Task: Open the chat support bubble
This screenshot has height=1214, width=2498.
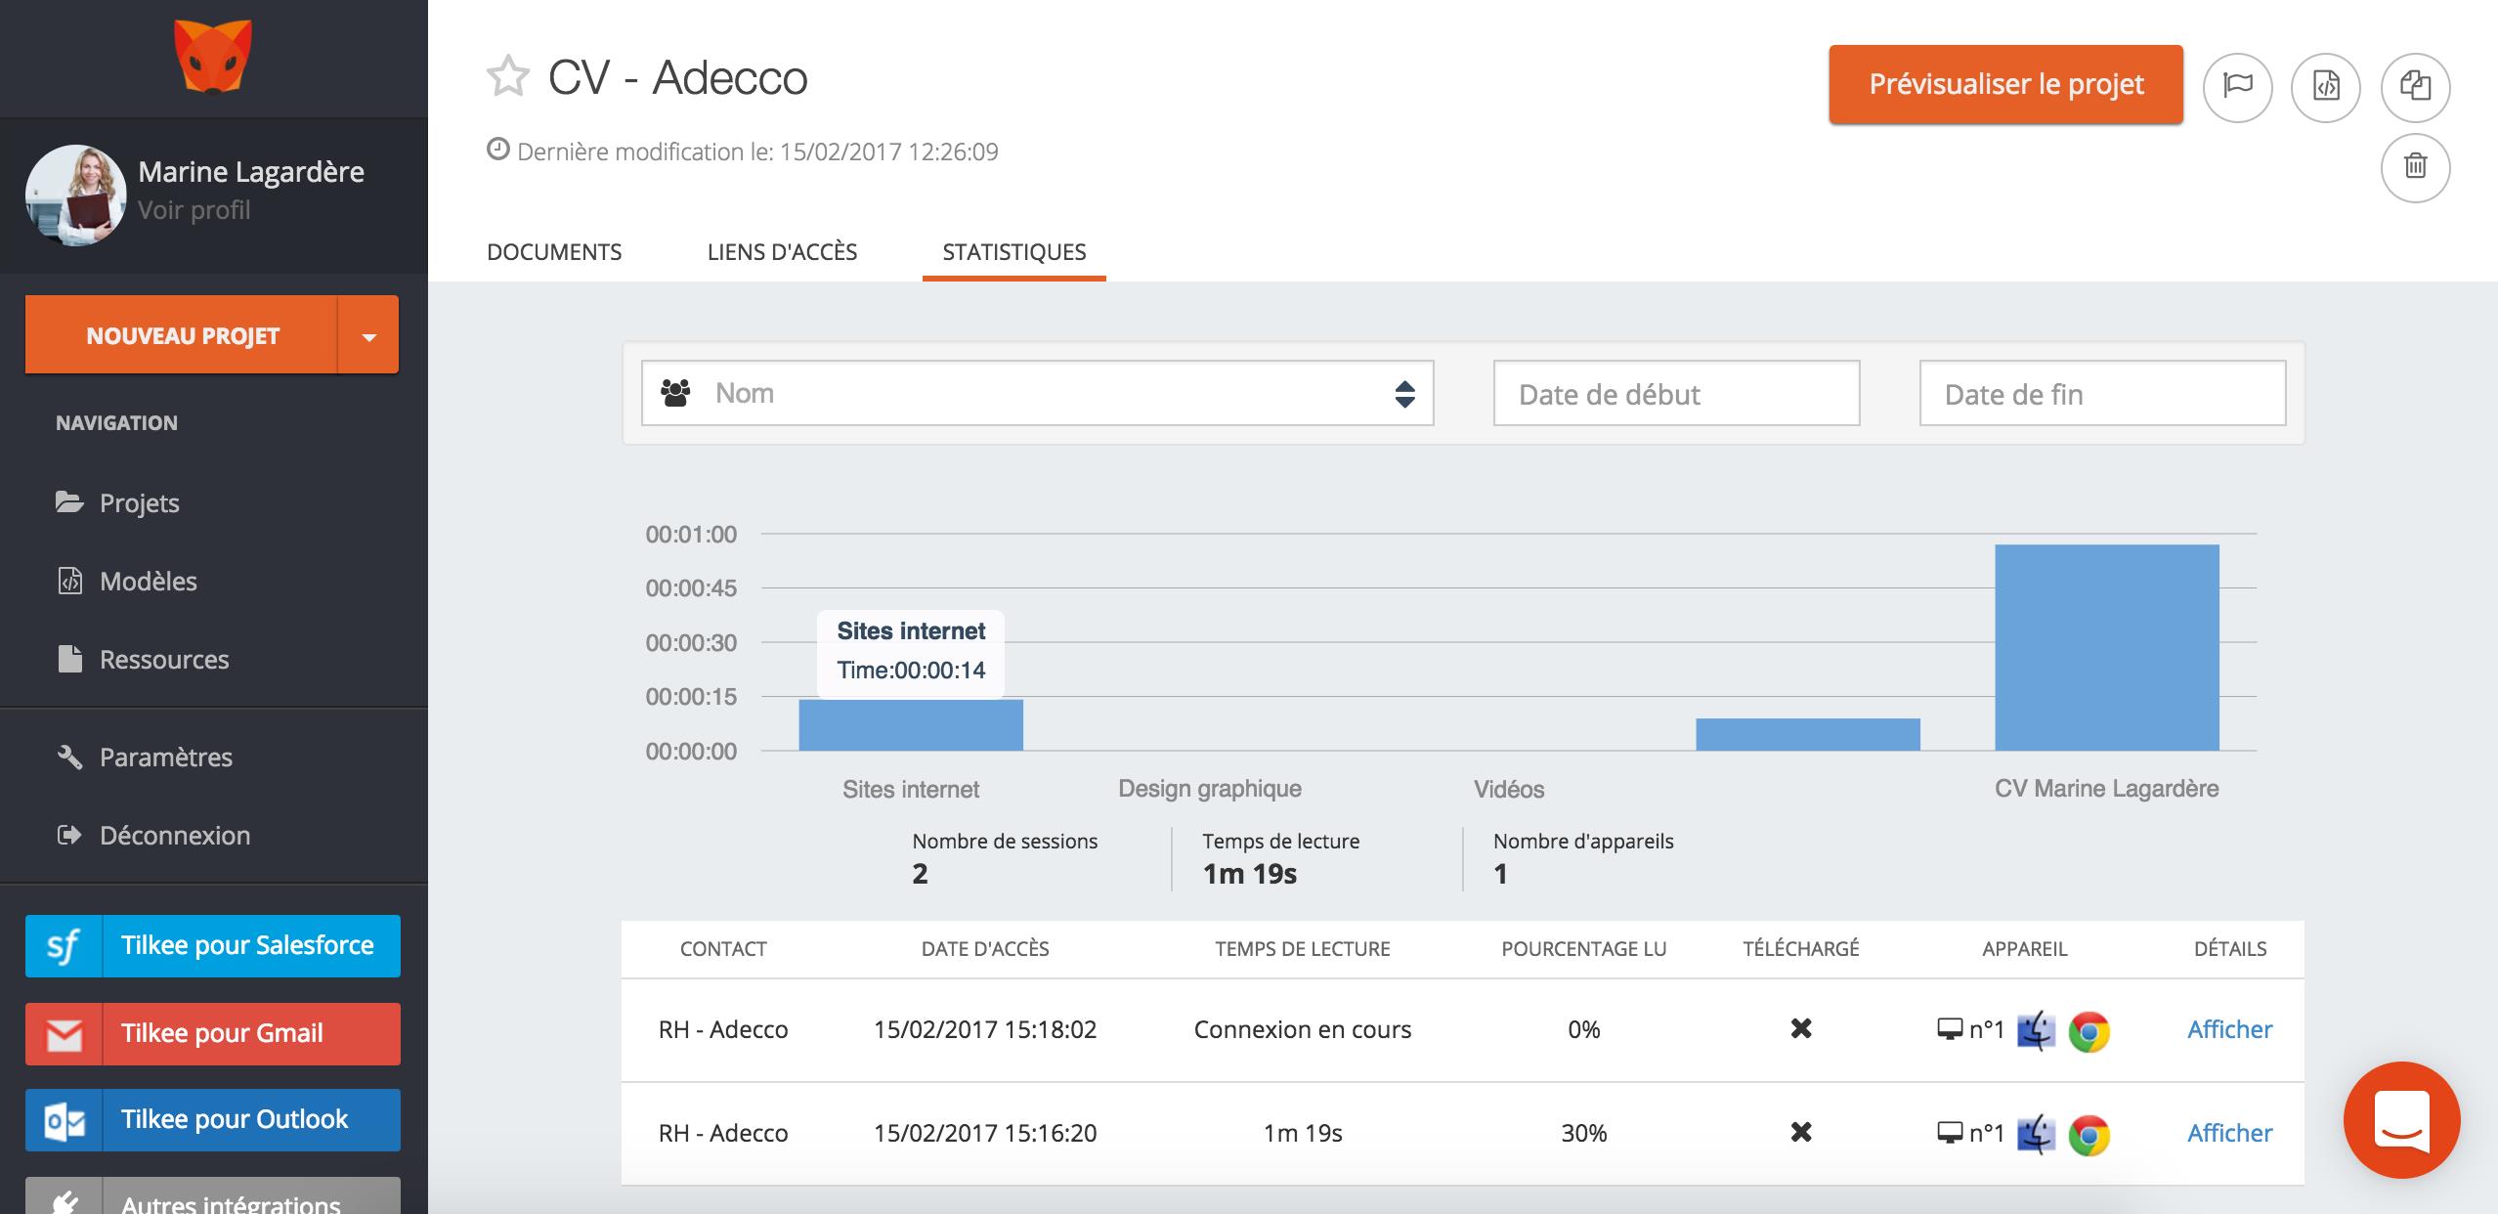Action: [2401, 1119]
